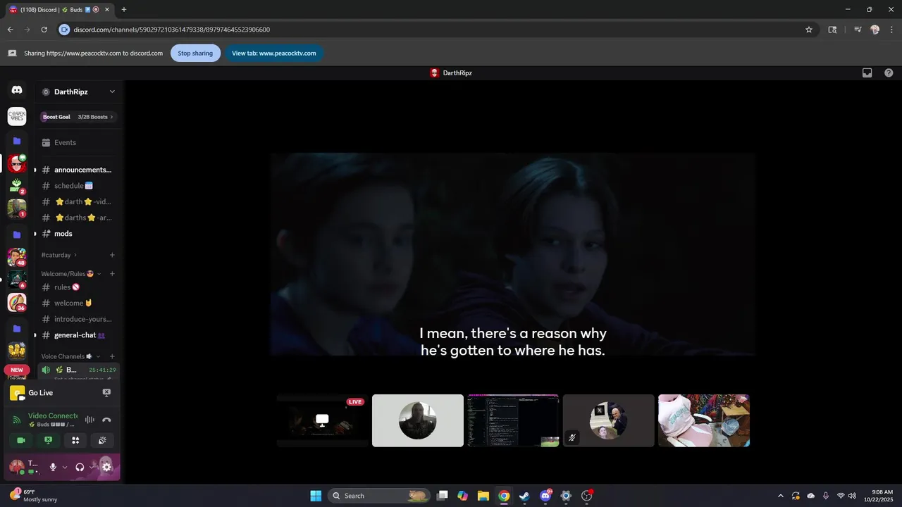Open headphone output device options arrow
Image resolution: width=902 pixels, height=507 pixels.
92,467
